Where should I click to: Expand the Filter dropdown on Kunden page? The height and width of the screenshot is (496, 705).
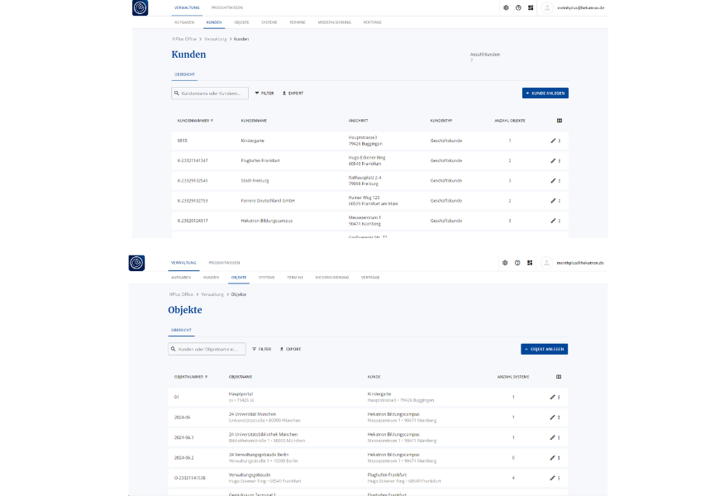tap(264, 93)
